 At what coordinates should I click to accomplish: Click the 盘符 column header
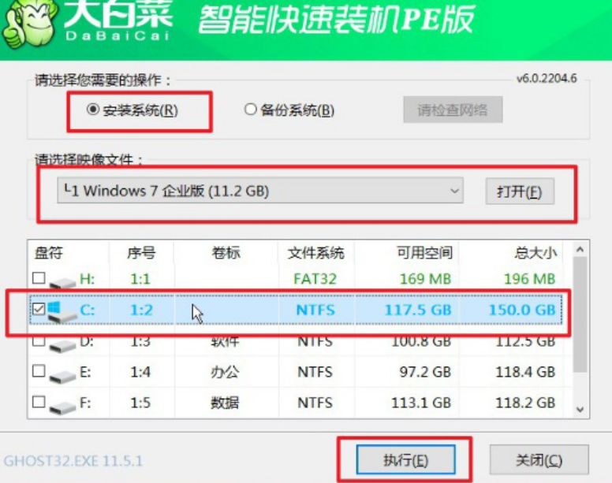pyautogui.click(x=48, y=253)
